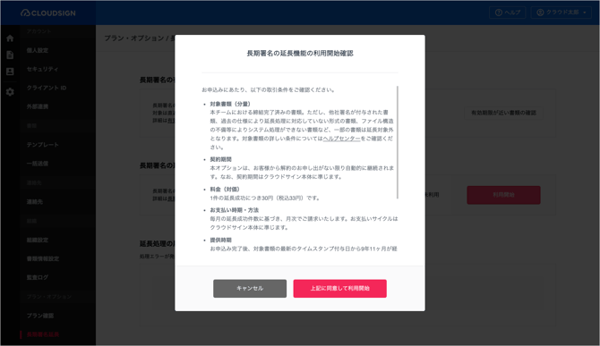Open the ヘルプセンター link in dialog
This screenshot has height=346, width=600.
(341, 139)
